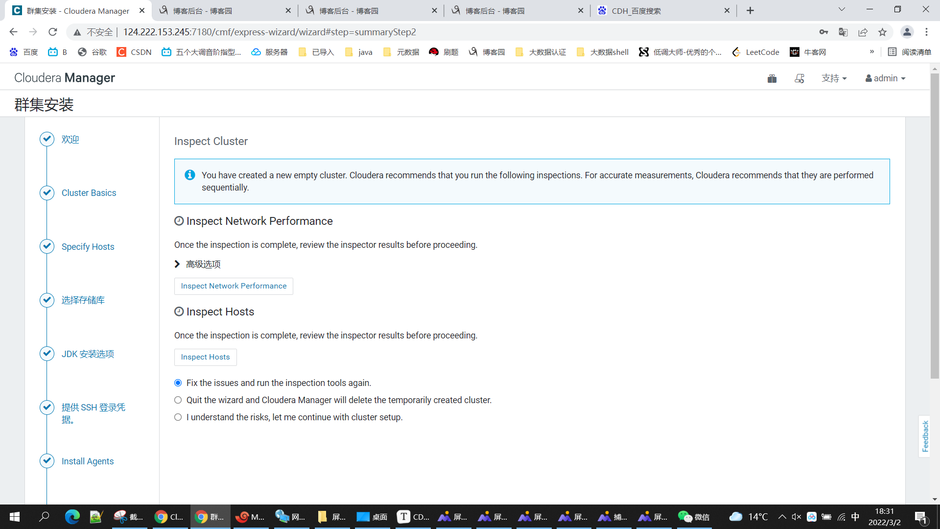
Task: Click the Inspect Hosts button
Action: [x=205, y=357]
